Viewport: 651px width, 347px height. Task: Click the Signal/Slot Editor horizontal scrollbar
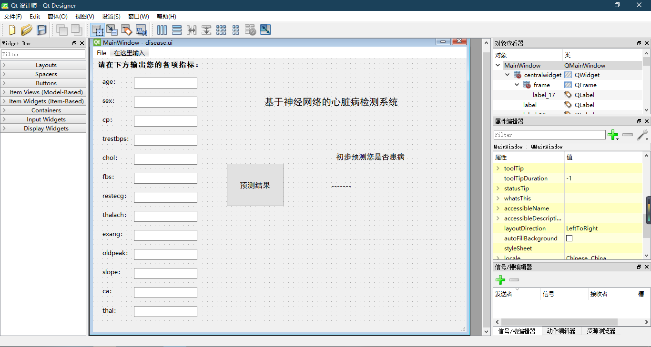pos(559,322)
